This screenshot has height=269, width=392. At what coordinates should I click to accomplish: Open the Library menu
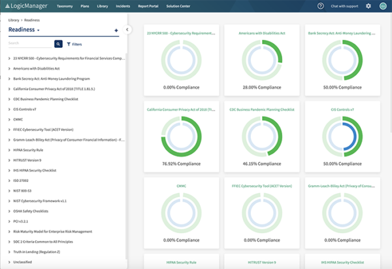pos(103,6)
